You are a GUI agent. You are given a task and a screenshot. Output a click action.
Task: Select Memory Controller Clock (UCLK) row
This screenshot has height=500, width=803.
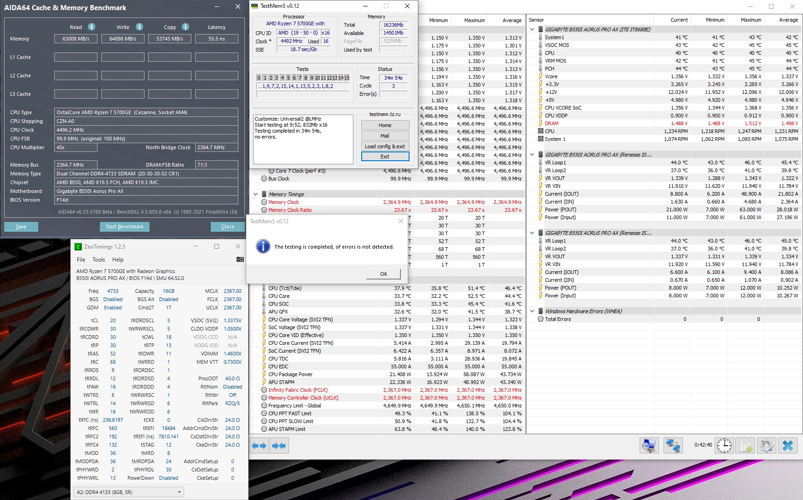coord(387,398)
